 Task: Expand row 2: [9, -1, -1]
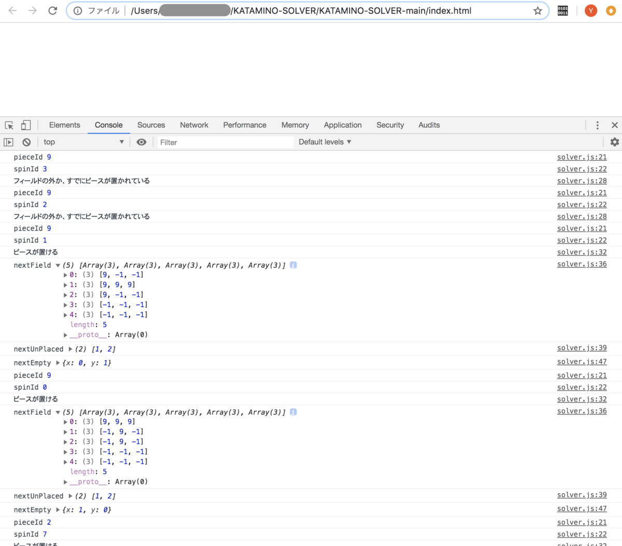tap(65, 295)
